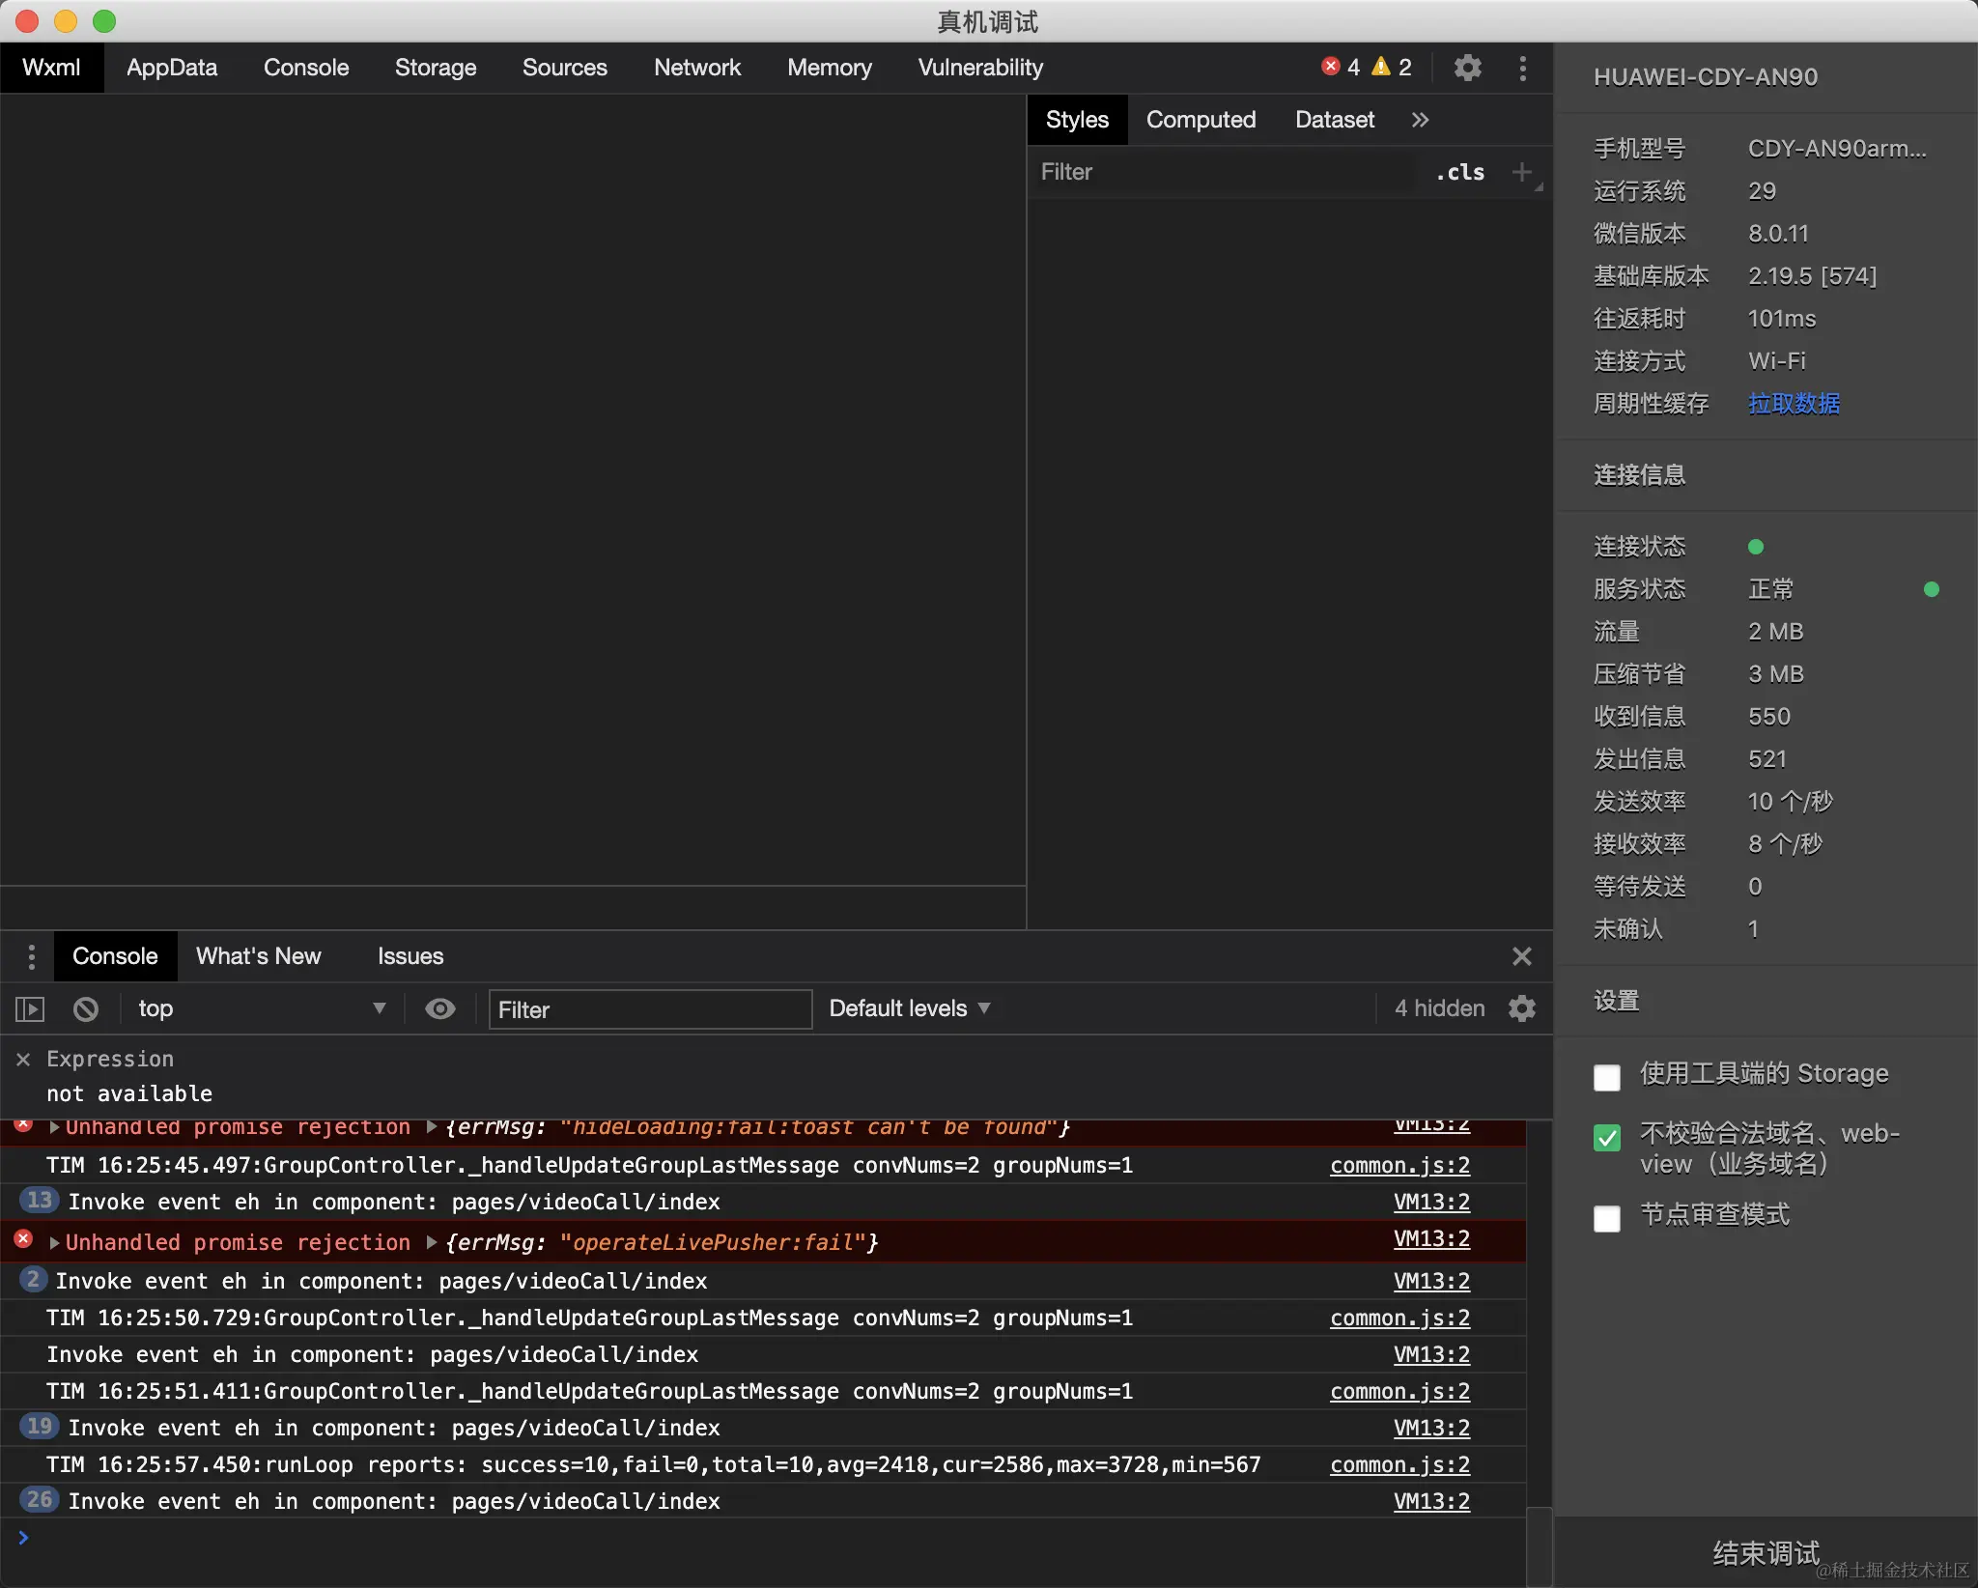Viewport: 1978px width, 1588px height.
Task: Enable 节点审查模式 checkbox
Action: (x=1607, y=1218)
